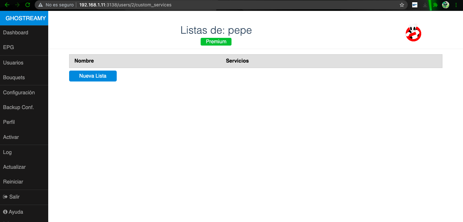Open the extensions puzzle piece menu

[435, 5]
